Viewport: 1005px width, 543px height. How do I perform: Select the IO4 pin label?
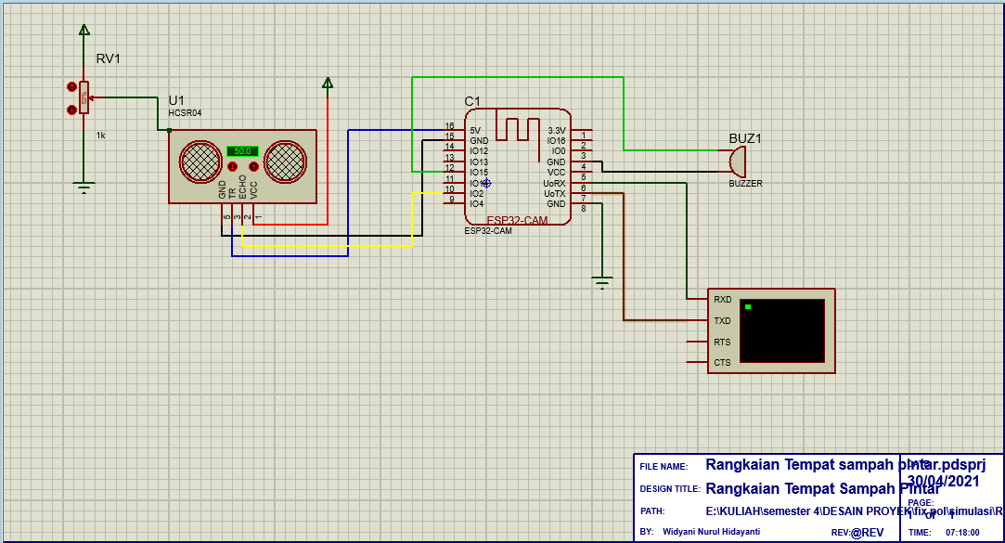[476, 204]
